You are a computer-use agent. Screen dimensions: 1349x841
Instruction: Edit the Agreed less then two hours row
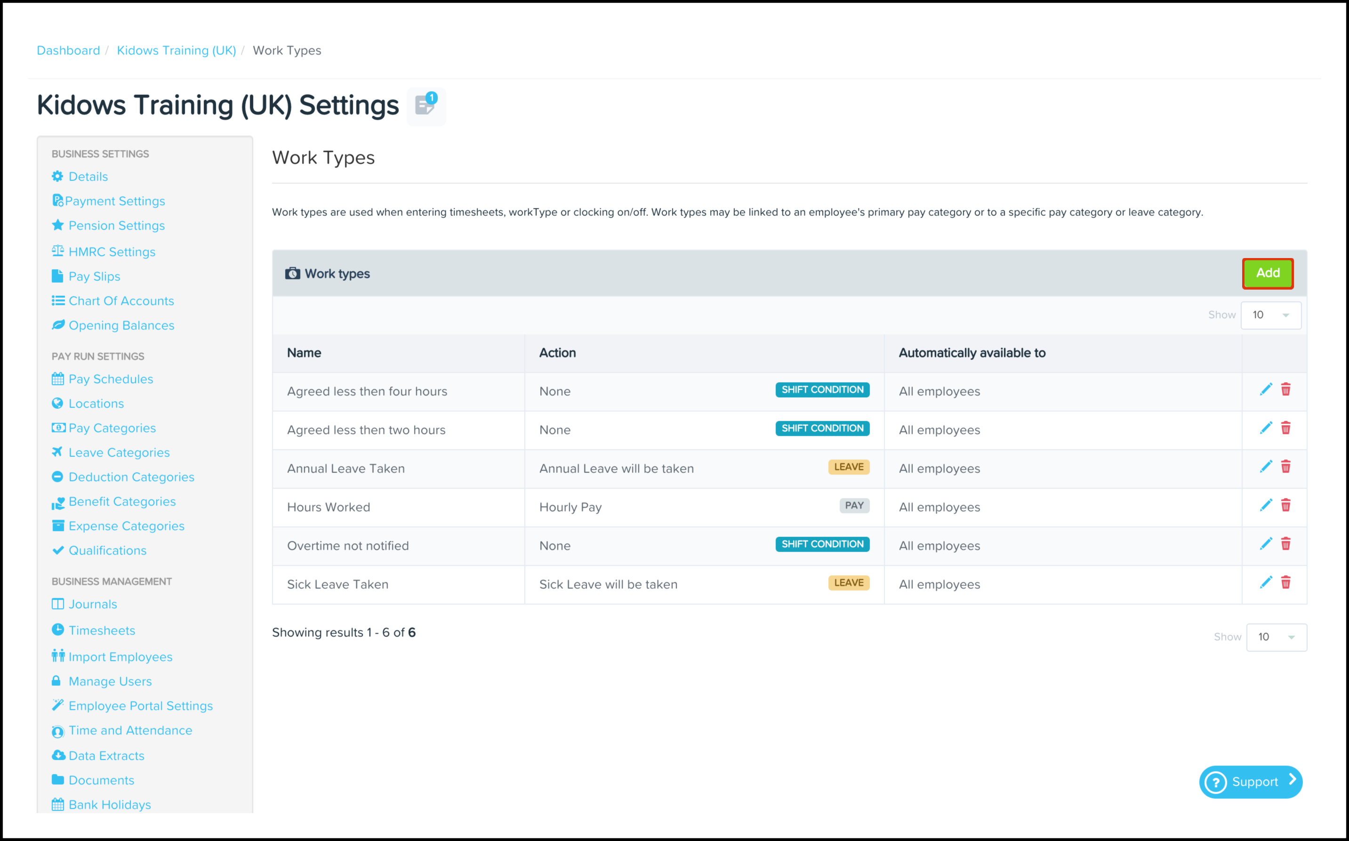[x=1266, y=429]
